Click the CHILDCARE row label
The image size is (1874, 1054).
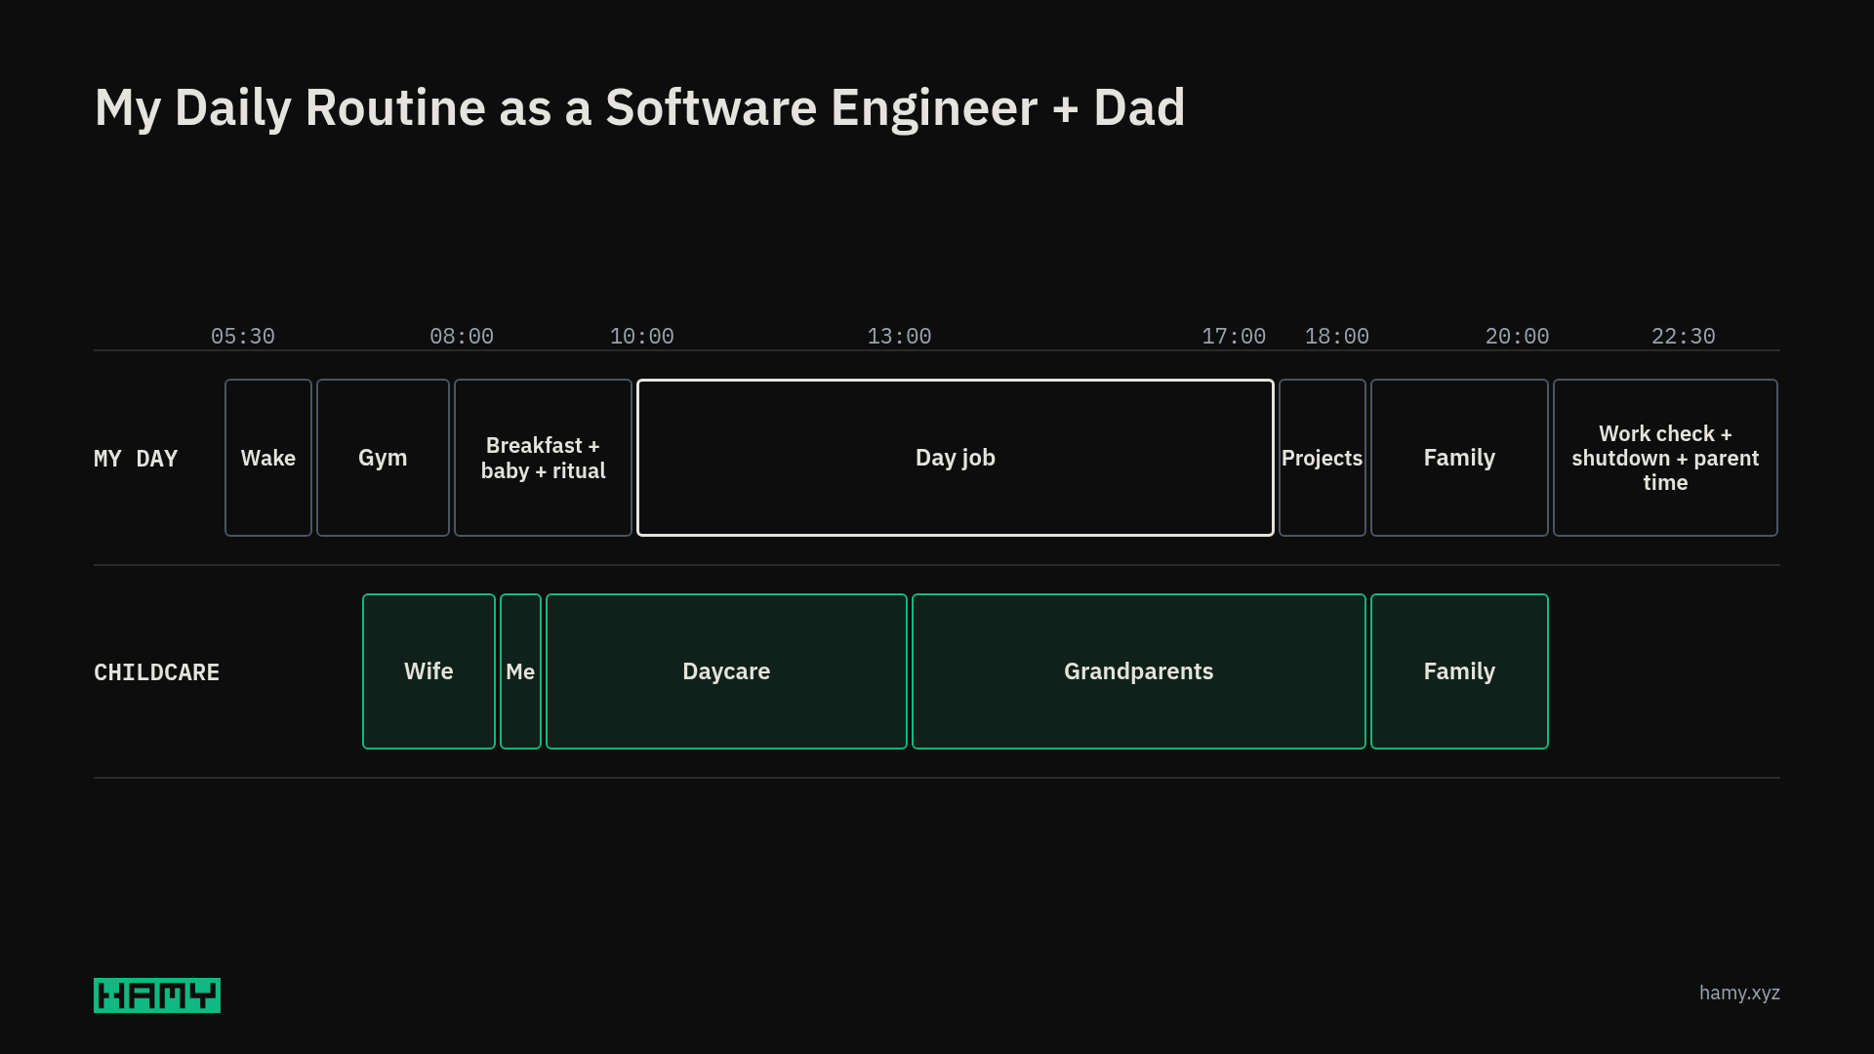click(x=157, y=672)
